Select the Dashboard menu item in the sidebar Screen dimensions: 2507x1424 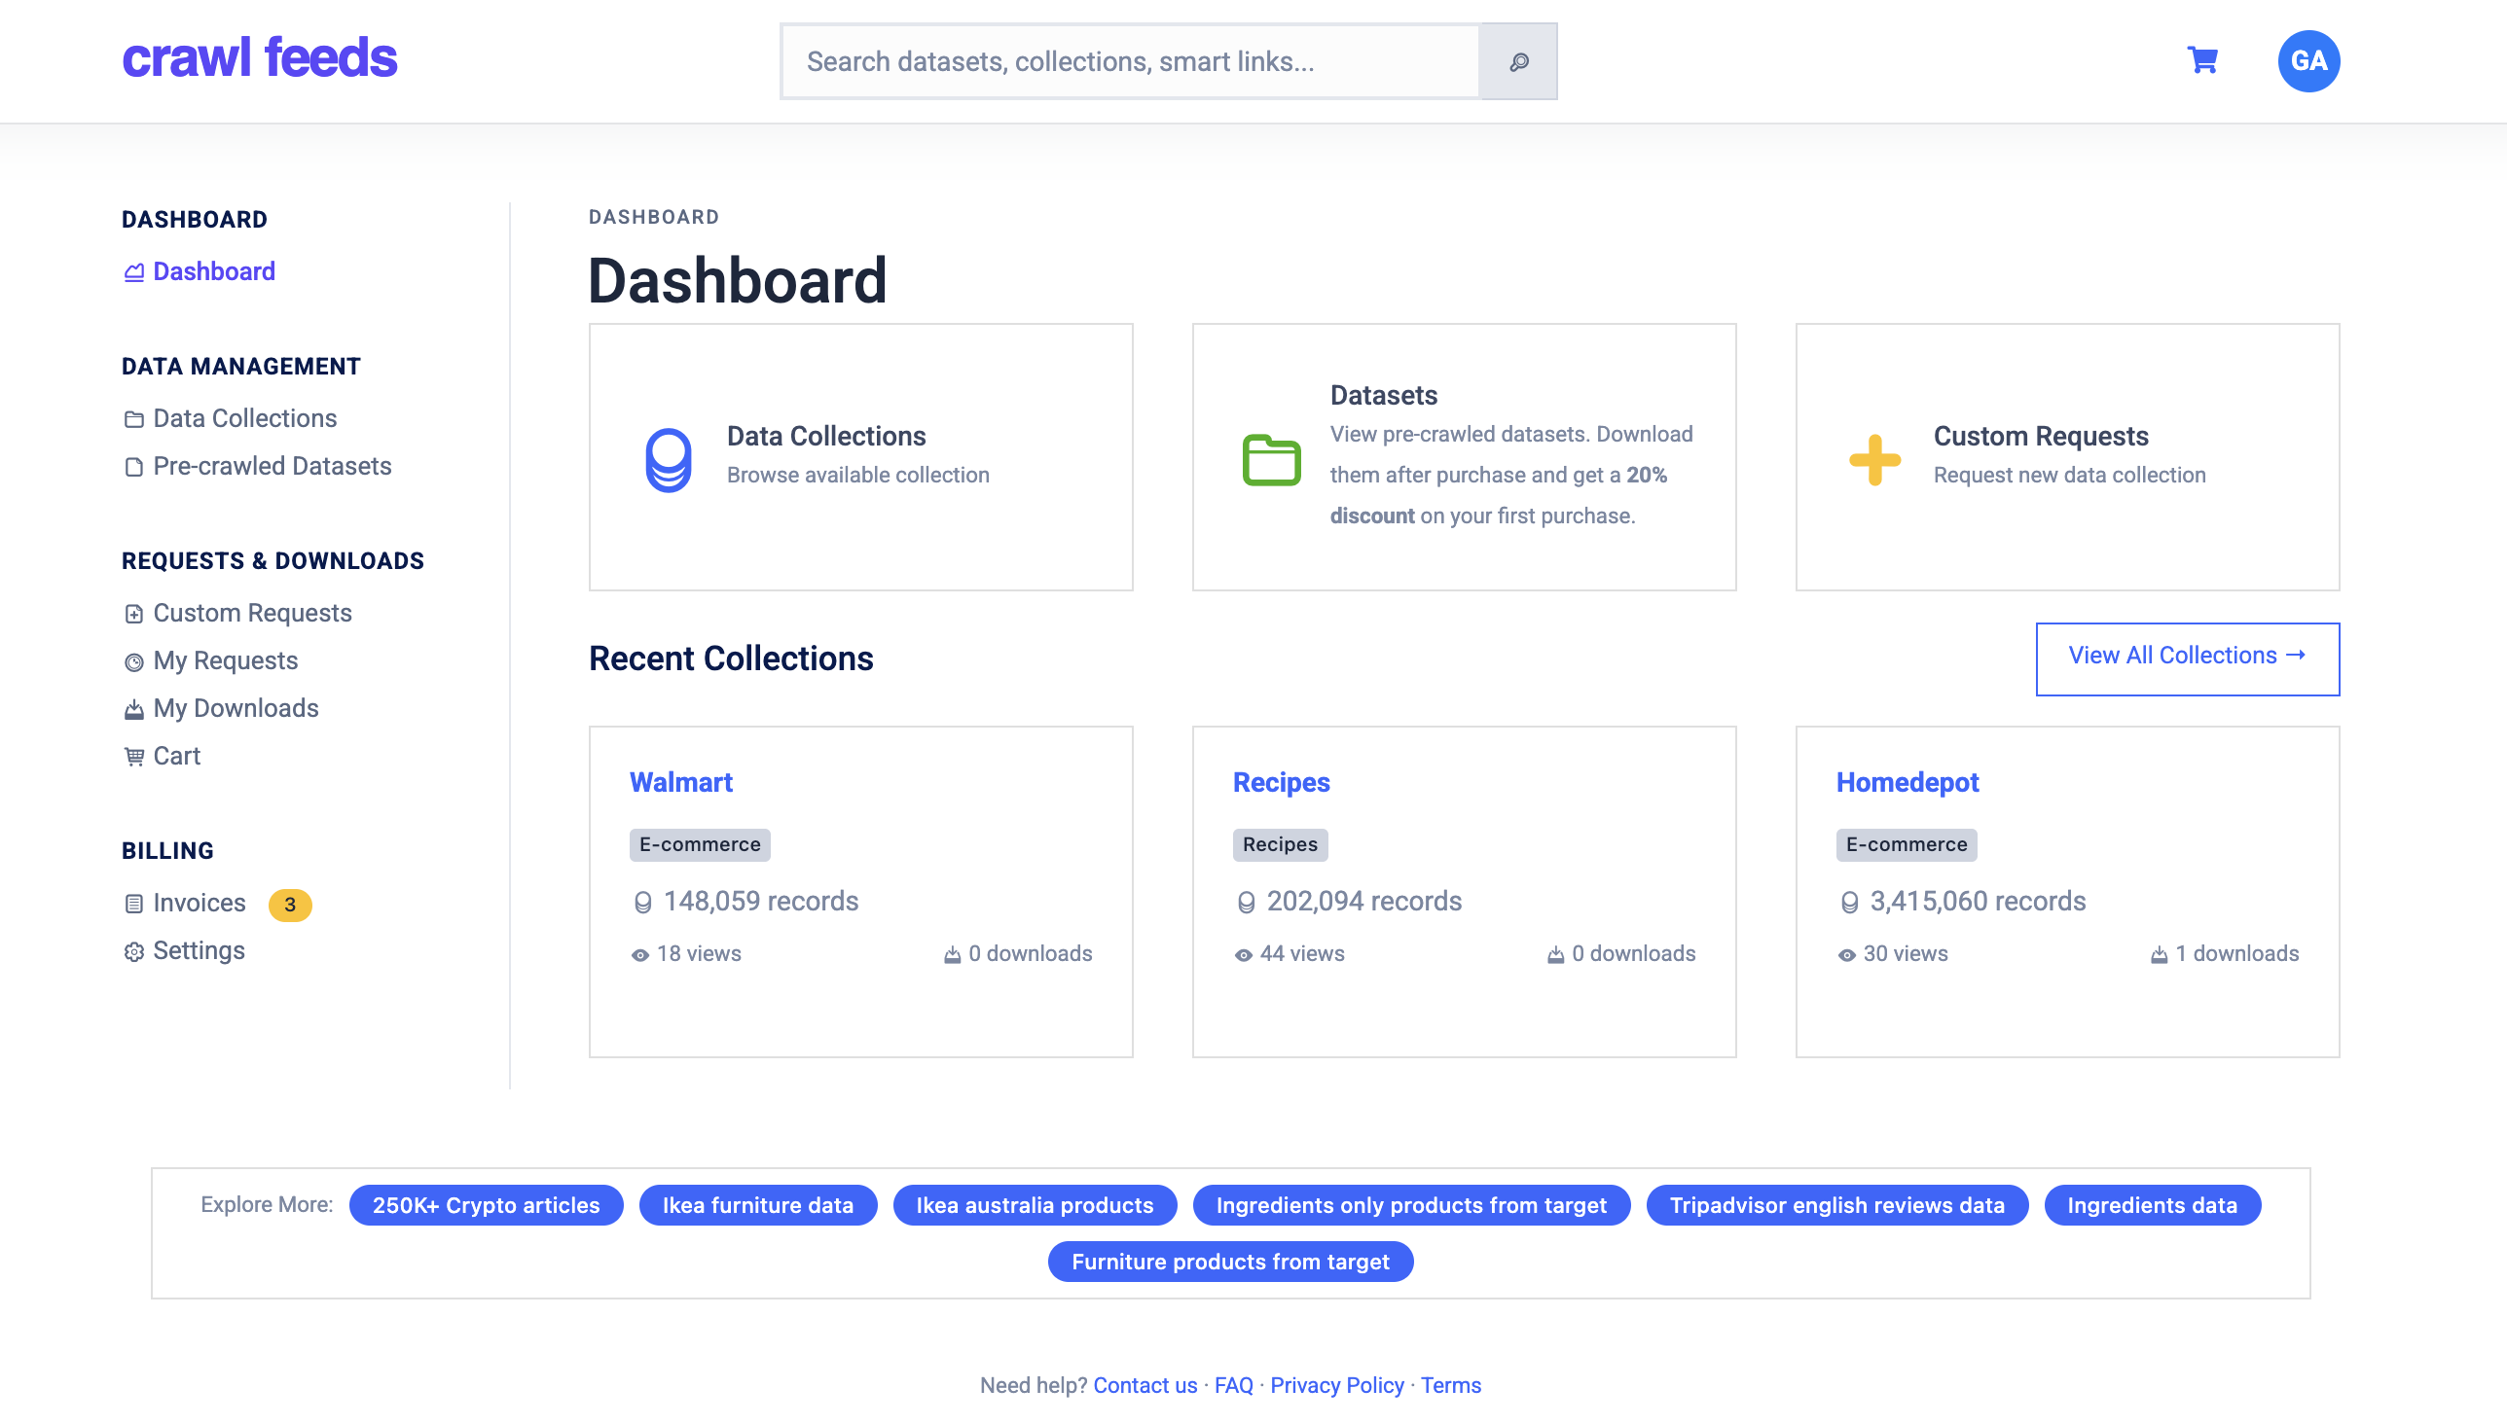(x=213, y=271)
